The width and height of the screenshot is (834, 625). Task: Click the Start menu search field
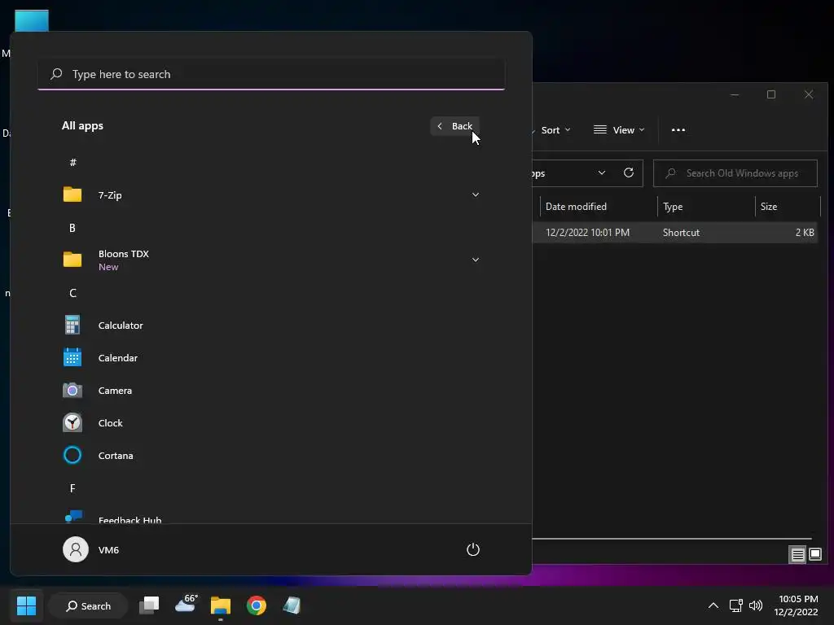271,74
